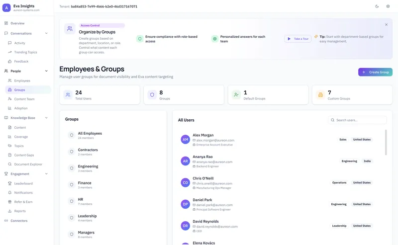Viewport: 398px width, 245px height.
Task: Click Sales tag on Alex Morgan
Action: pyautogui.click(x=343, y=140)
